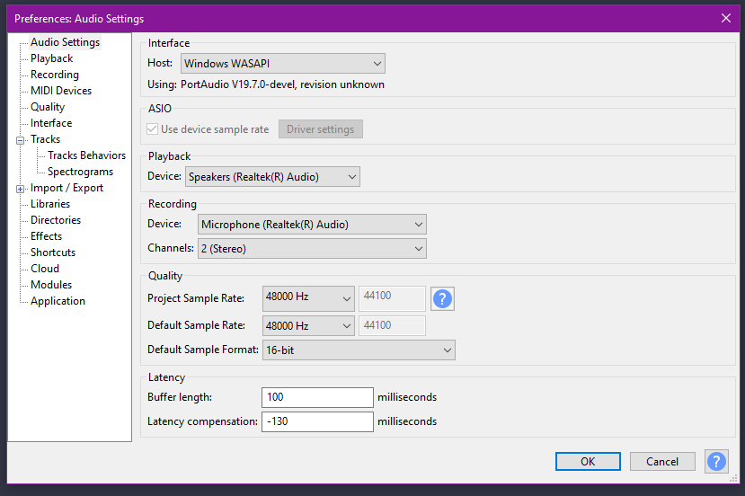Select the Tracks category
The image size is (745, 496).
point(45,139)
